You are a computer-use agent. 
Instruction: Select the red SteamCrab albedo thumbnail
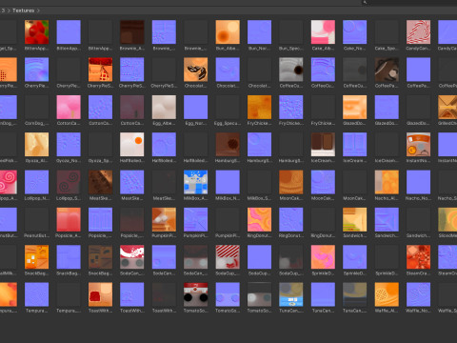[x=418, y=257]
